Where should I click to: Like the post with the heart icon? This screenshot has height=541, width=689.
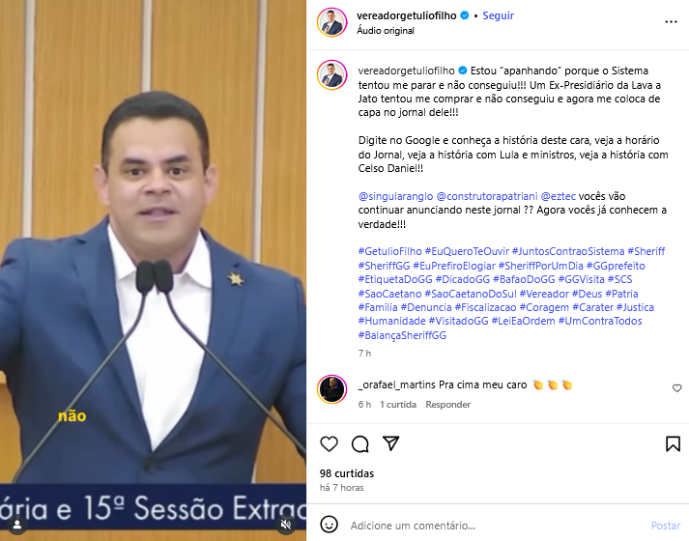pos(329,444)
